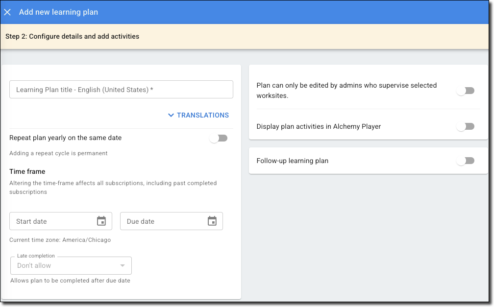The height and width of the screenshot is (307, 494).
Task: Open the Due date calendar picker icon
Action: 212,221
